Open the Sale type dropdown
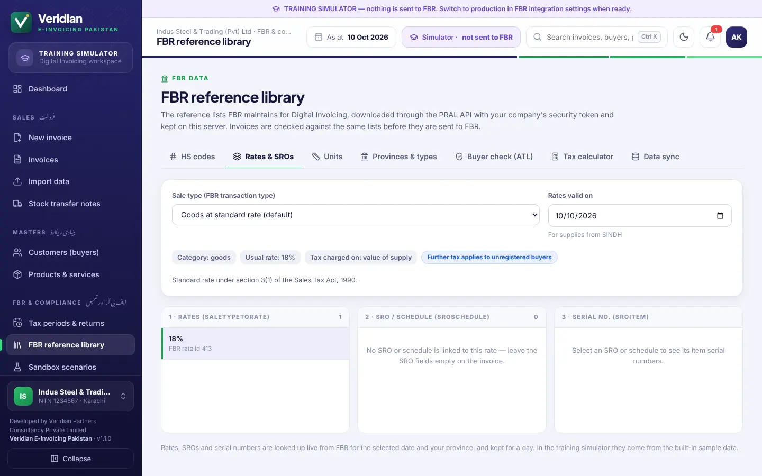 (356, 215)
